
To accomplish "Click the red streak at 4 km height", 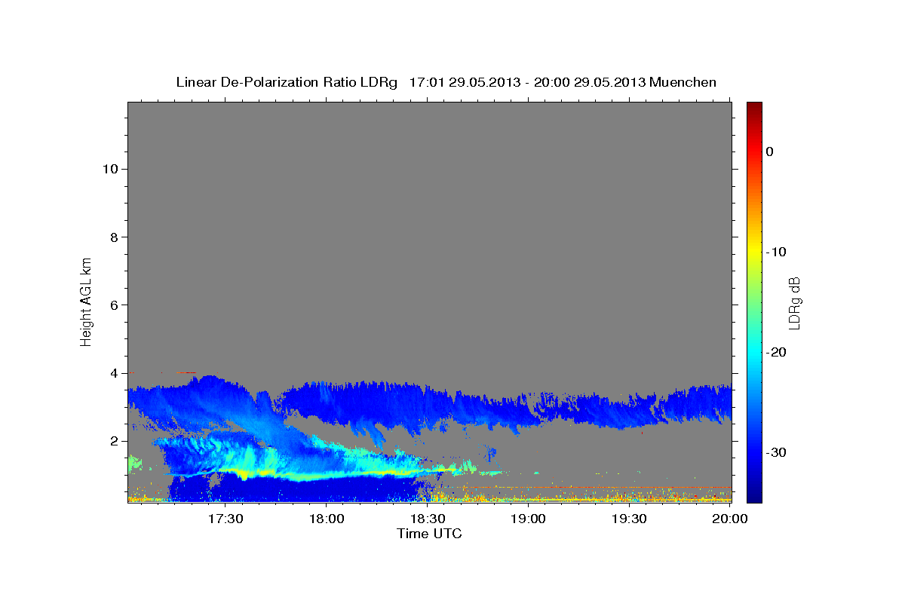I will coord(185,372).
